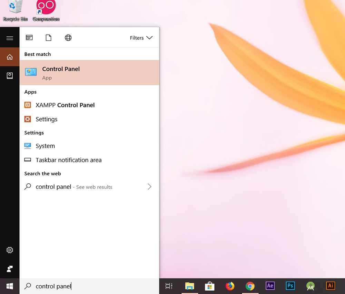Viewport: 345px width, 294px height.
Task: Launch Firefox from the taskbar
Action: [230, 286]
